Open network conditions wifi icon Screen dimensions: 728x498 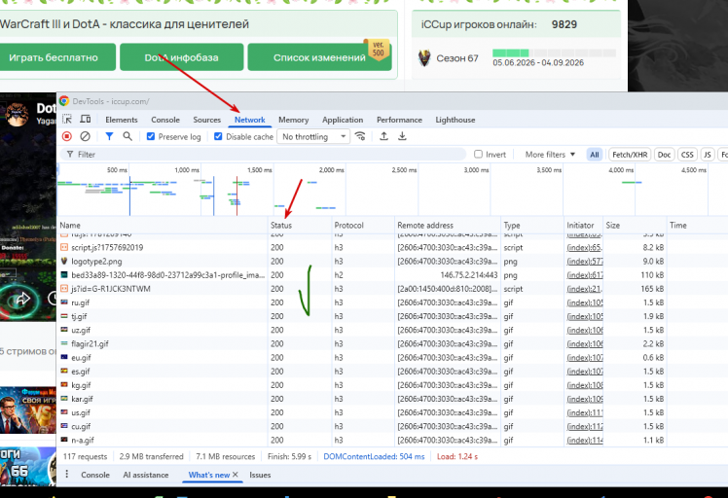coord(360,136)
